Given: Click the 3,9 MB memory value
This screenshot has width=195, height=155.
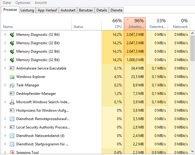Looking at the screenshot, I should point(138,102).
